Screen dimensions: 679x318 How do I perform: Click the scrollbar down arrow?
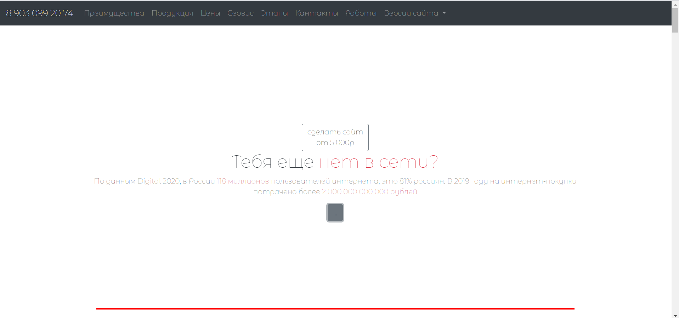pyautogui.click(x=675, y=315)
